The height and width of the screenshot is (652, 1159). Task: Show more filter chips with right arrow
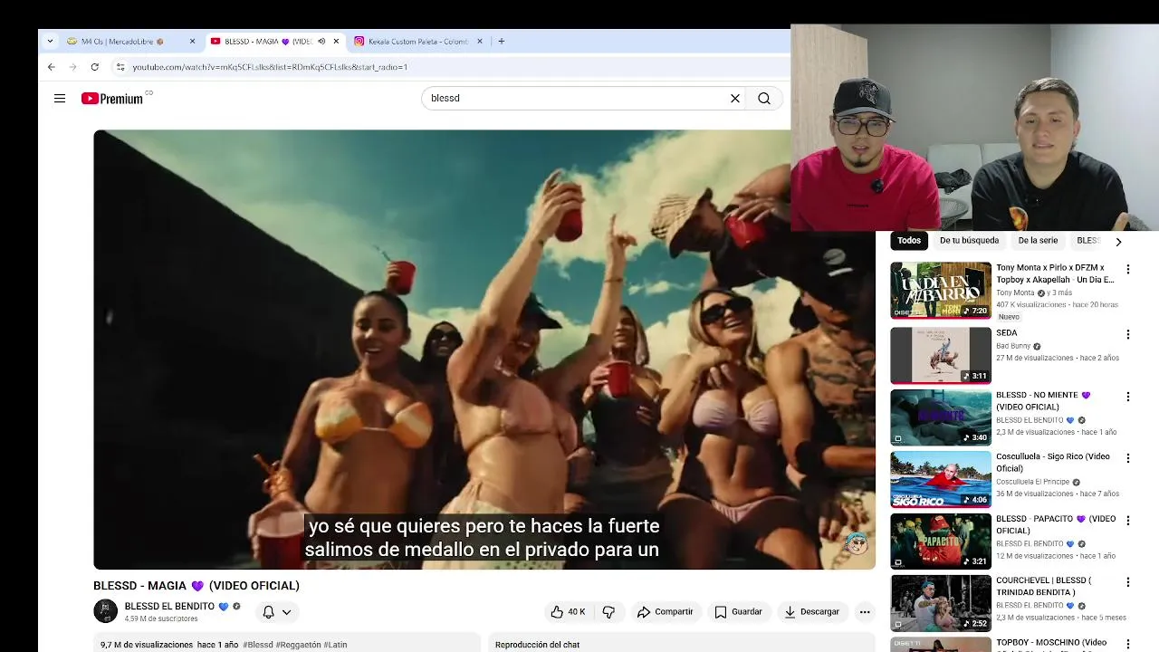1118,242
